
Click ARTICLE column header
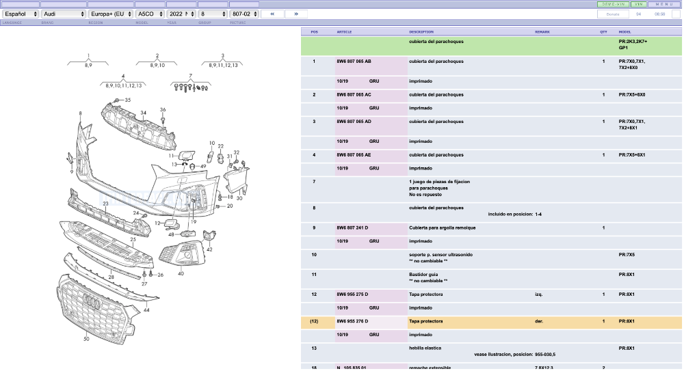coord(344,32)
